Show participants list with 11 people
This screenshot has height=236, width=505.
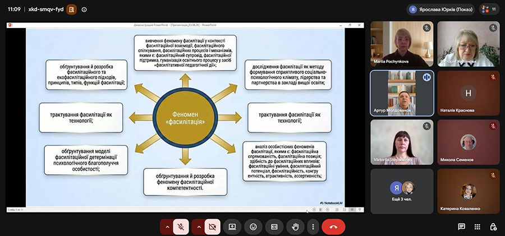pos(489,10)
